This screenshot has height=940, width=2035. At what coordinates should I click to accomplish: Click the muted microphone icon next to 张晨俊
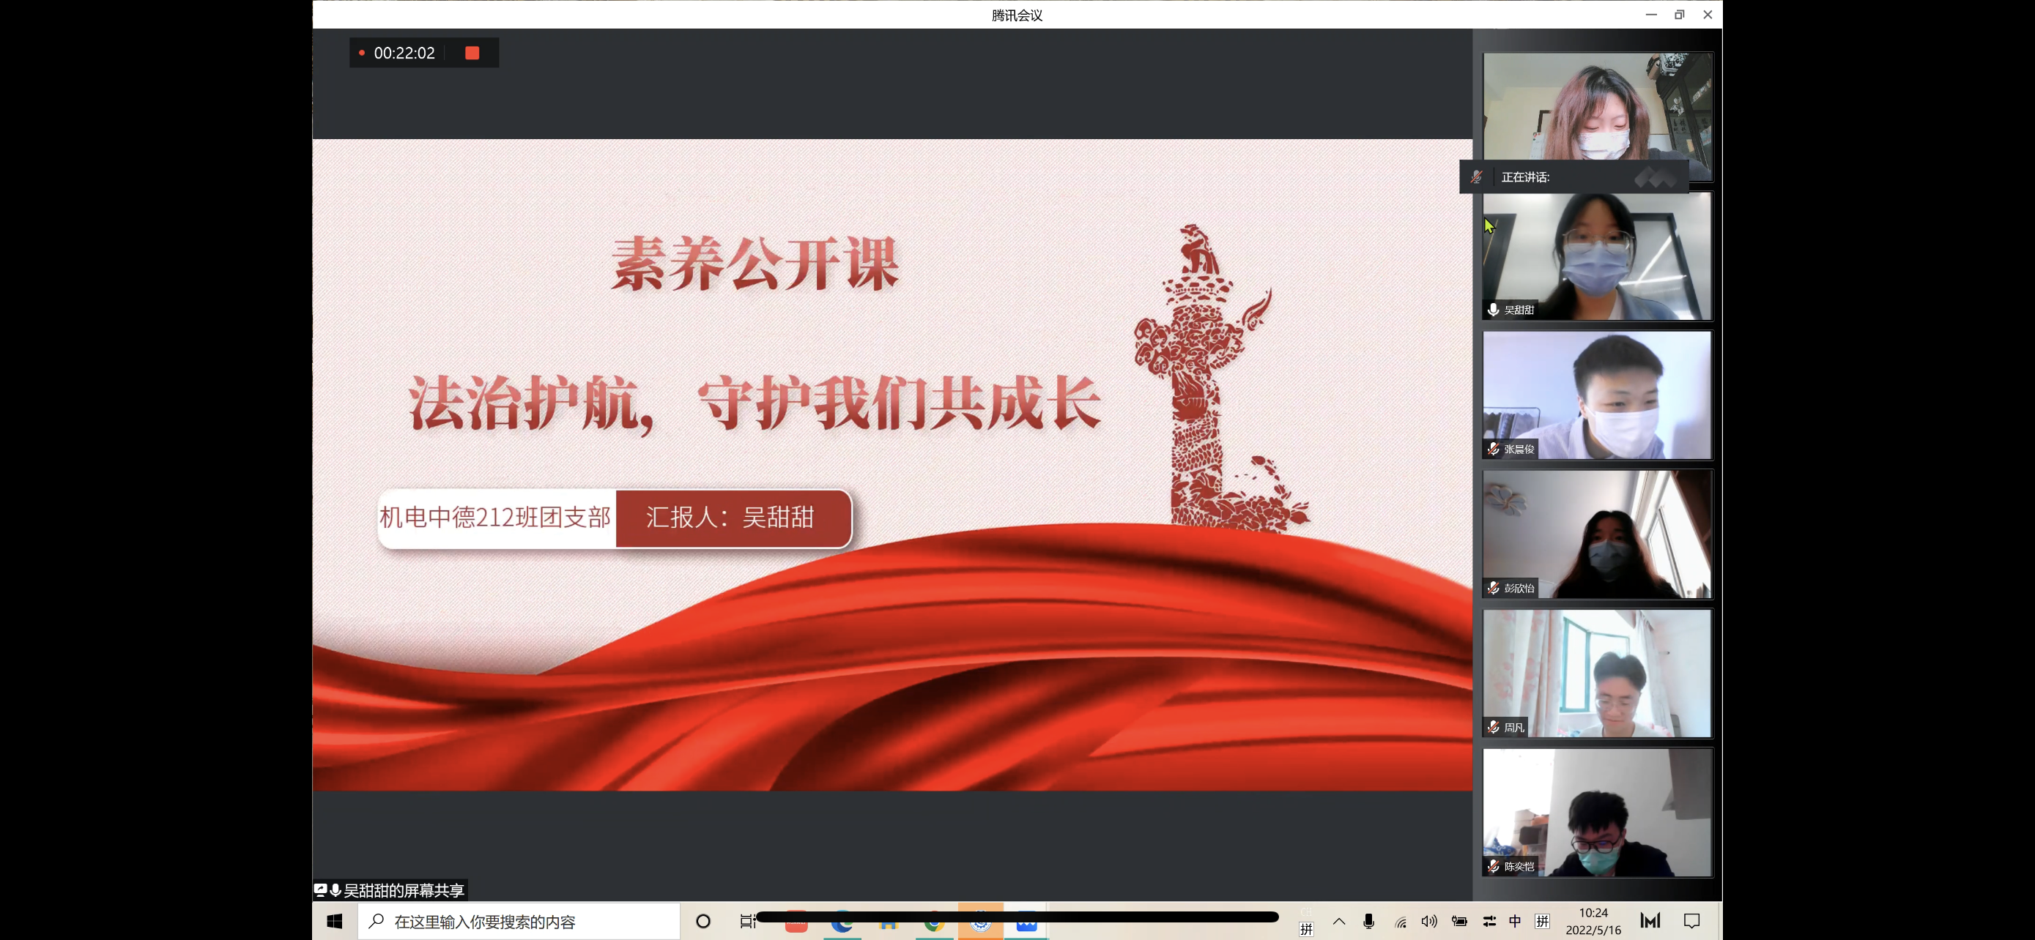[x=1493, y=449]
